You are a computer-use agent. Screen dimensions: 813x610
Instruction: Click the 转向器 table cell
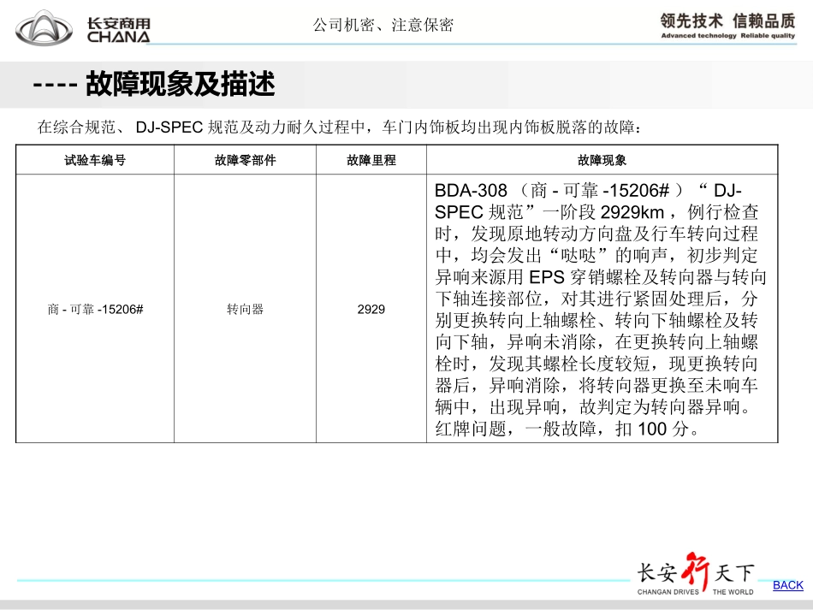tap(246, 309)
